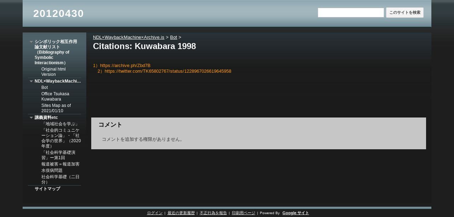Open Sites Map as of 2021/01/10
Image resolution: width=454 pixels, height=217 pixels.
(56, 108)
